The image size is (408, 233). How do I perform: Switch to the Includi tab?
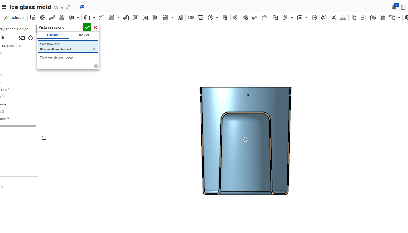click(x=84, y=35)
